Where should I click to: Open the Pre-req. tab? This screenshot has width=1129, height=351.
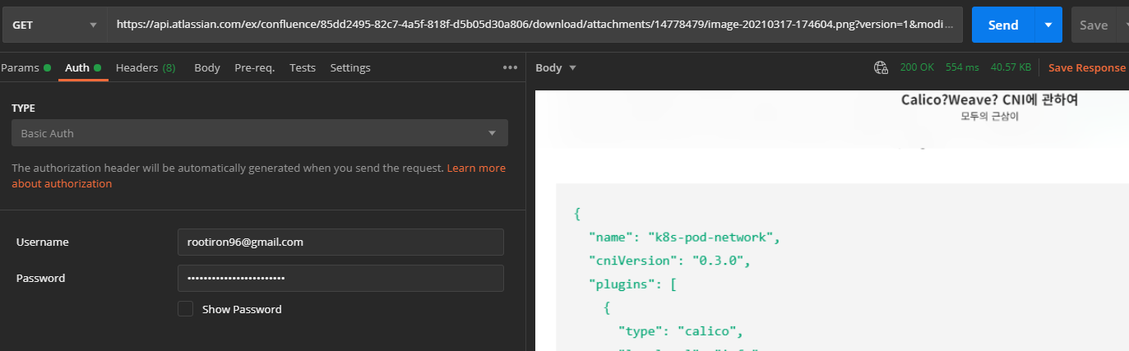(255, 67)
